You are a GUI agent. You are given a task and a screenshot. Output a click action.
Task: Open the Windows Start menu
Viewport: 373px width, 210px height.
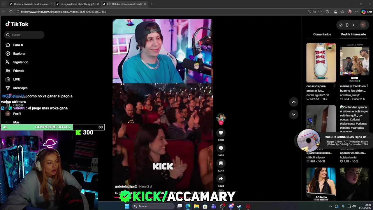127,206
